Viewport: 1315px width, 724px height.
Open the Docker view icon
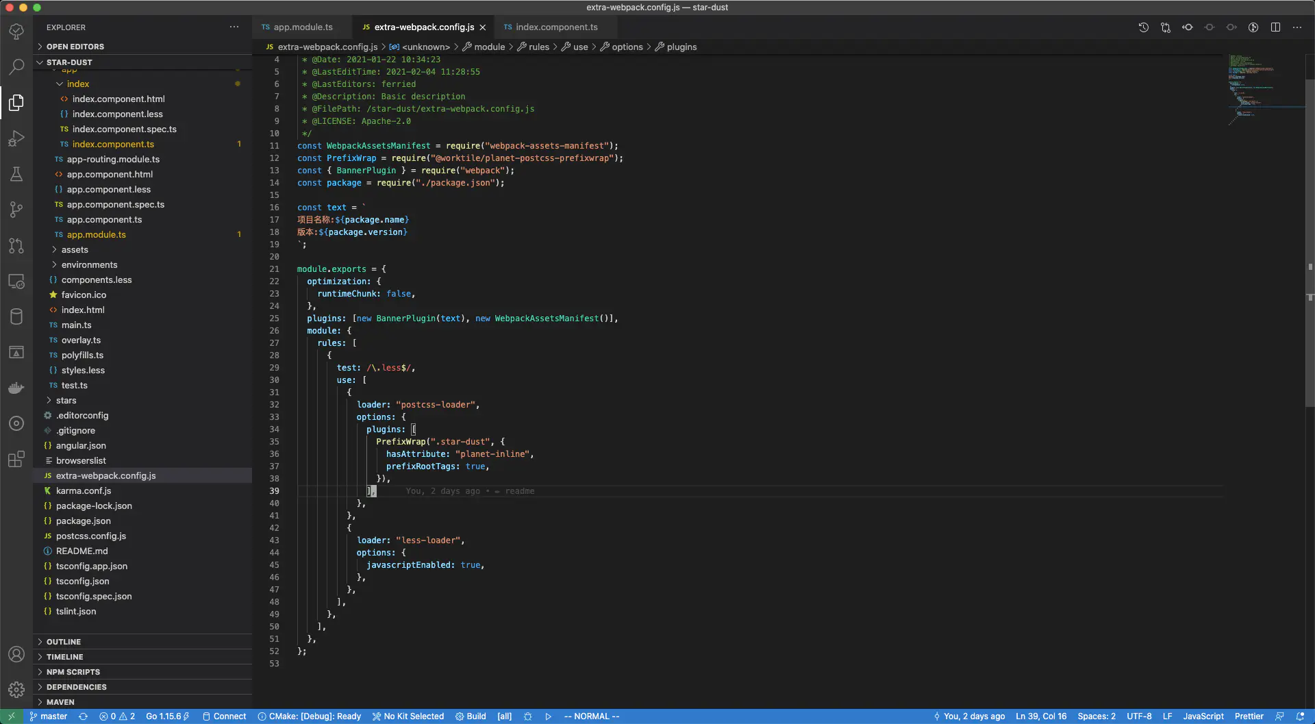coord(16,388)
